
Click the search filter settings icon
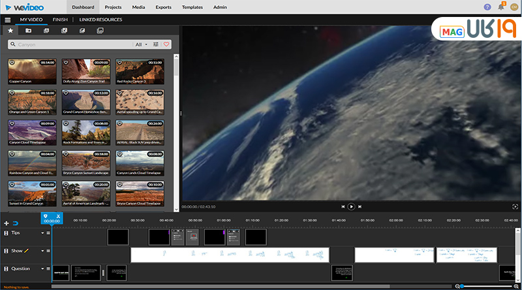coord(156,44)
